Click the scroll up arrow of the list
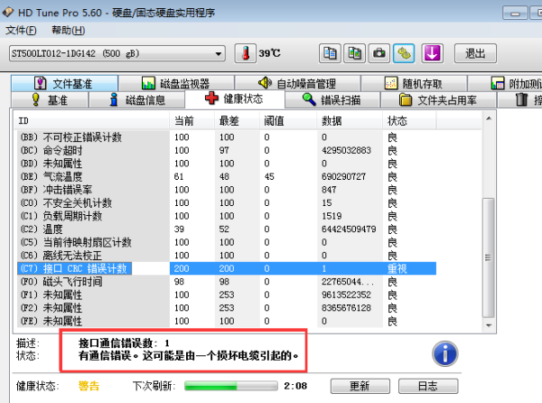The image size is (542, 403). [x=489, y=118]
